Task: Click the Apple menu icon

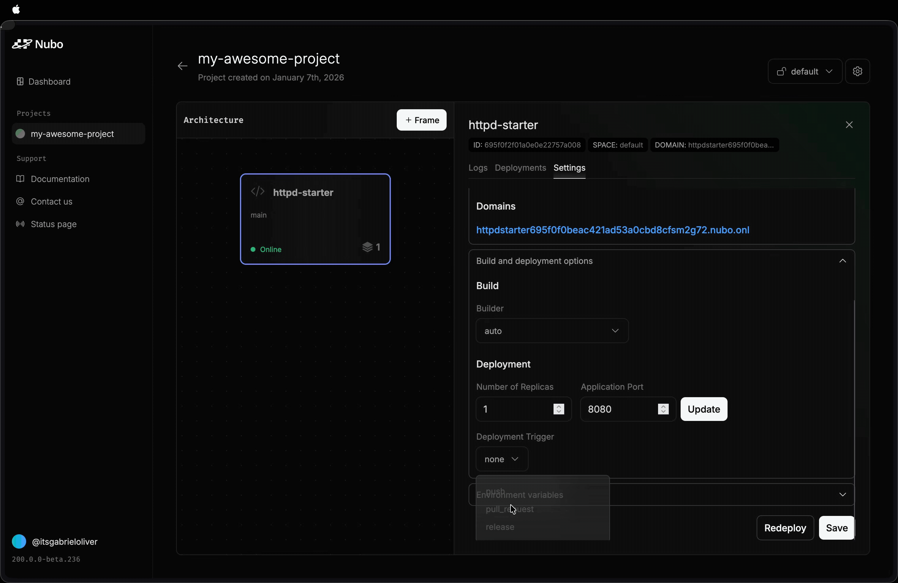Action: (16, 9)
